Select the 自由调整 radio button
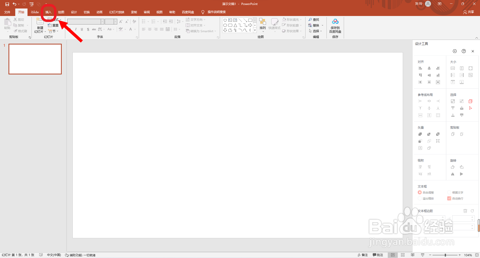This screenshot has height=258, width=480. (420, 192)
